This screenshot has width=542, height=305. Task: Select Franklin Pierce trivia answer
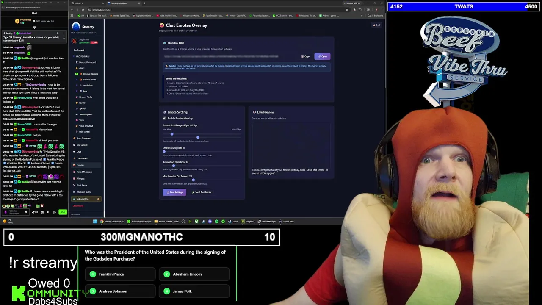pyautogui.click(x=120, y=274)
